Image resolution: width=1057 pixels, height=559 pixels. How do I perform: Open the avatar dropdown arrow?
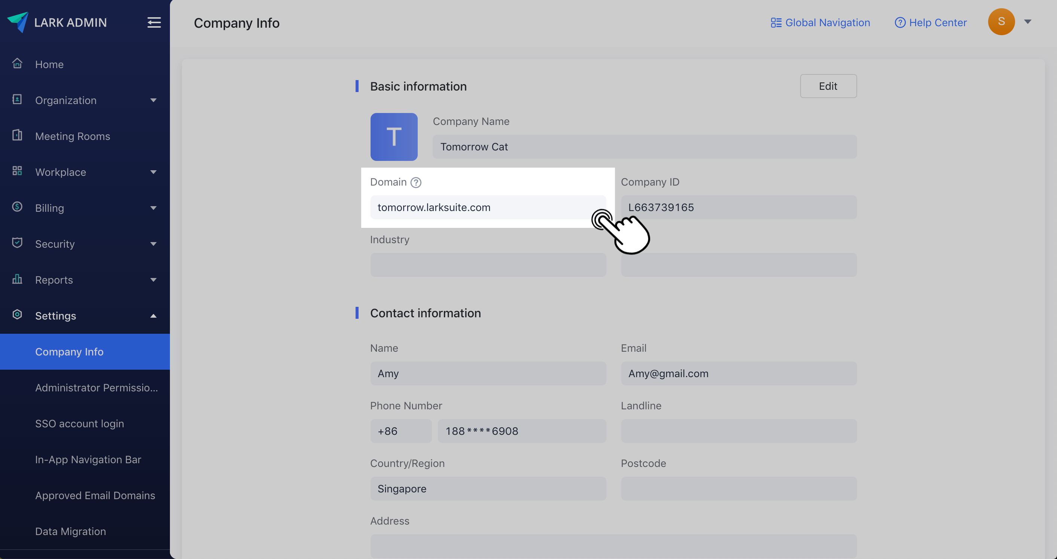pyautogui.click(x=1028, y=22)
